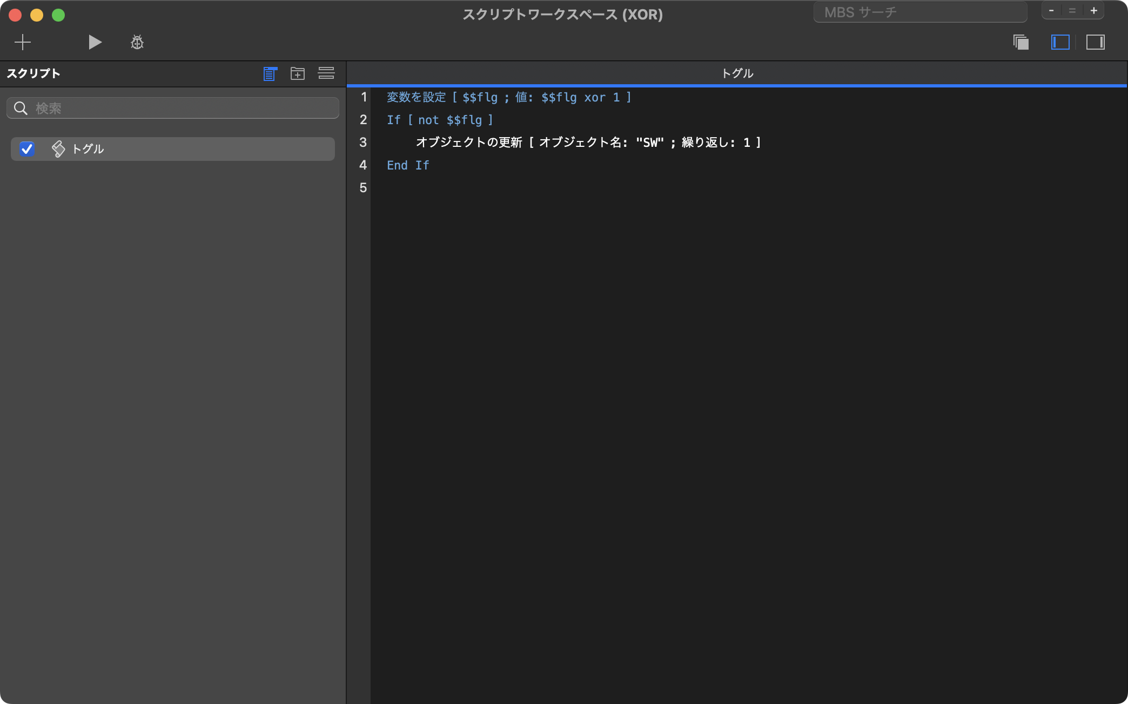Toggle the left scripts pane visibility

tap(1060, 42)
